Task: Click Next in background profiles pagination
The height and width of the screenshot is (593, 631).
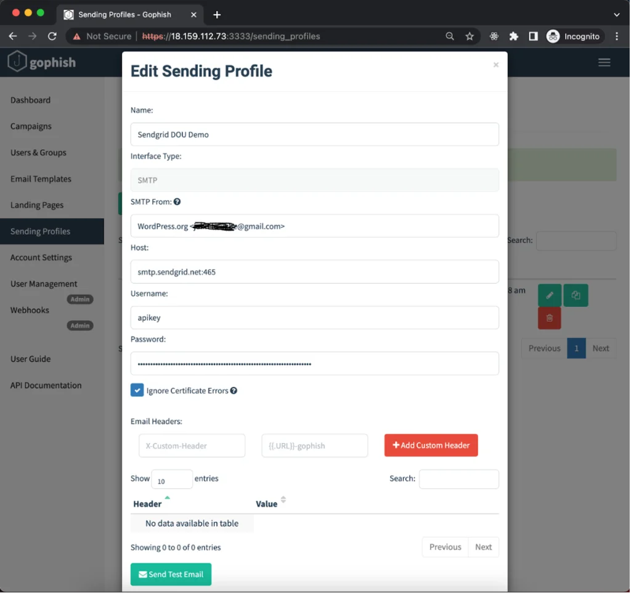Action: click(600, 348)
